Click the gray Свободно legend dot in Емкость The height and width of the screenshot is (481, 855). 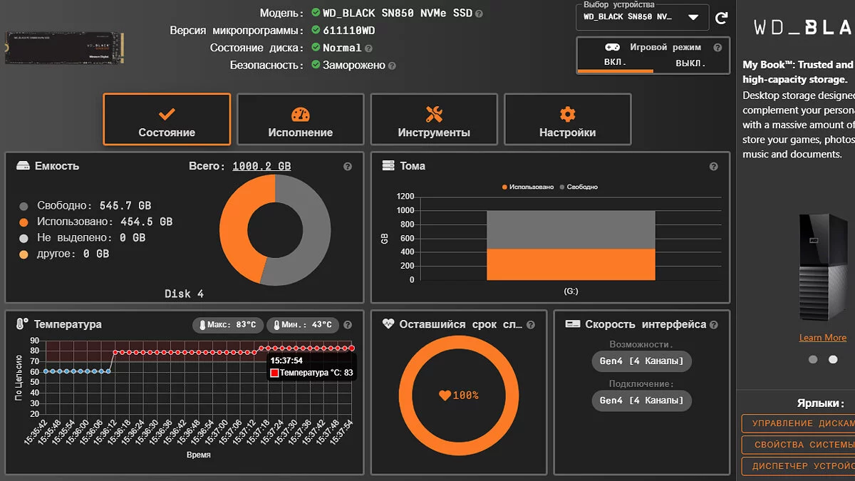(24, 206)
